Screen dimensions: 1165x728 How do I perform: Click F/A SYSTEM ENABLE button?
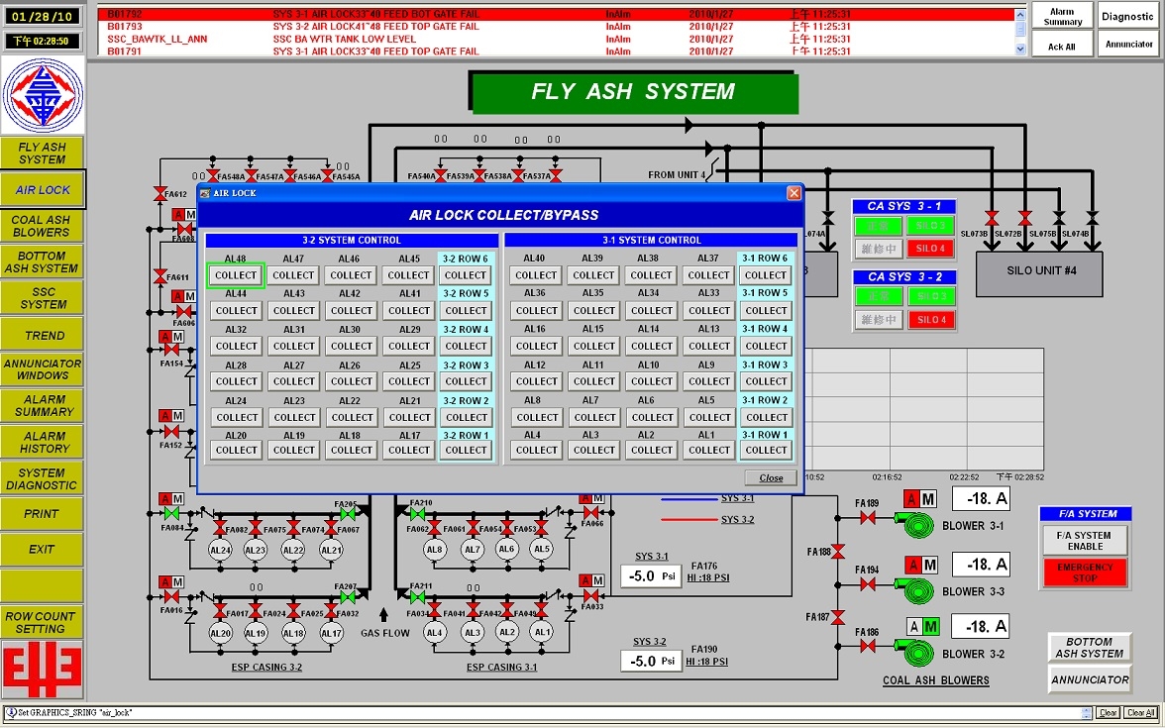point(1085,540)
